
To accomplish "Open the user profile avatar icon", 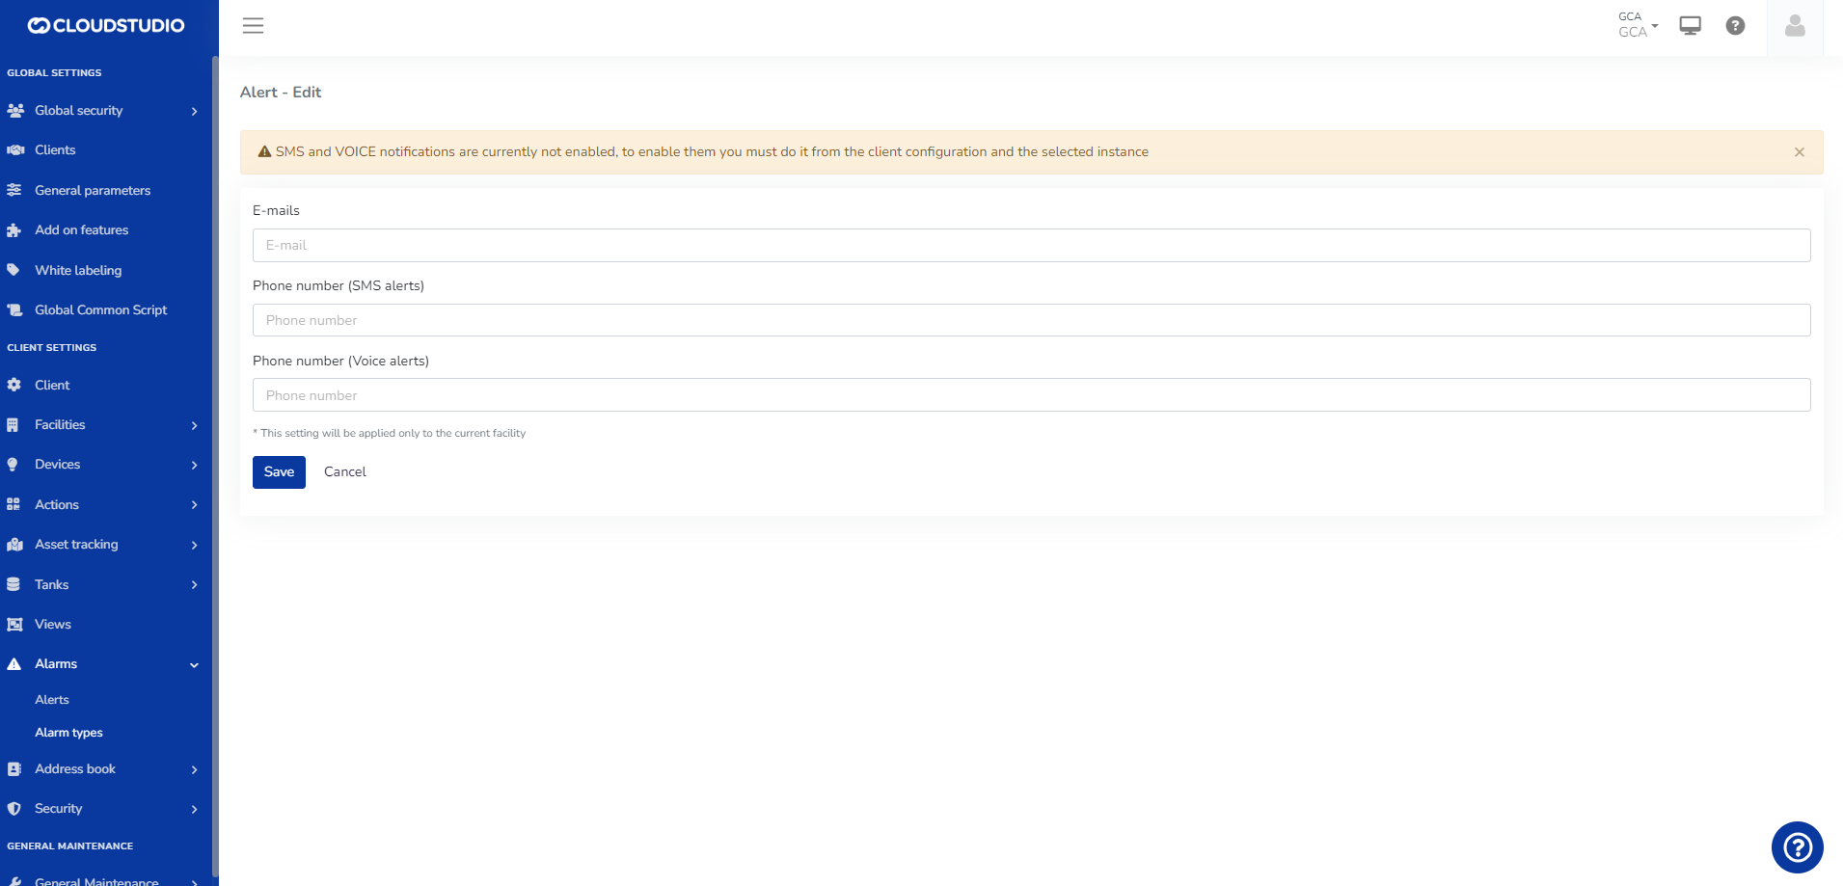I will point(1794,26).
